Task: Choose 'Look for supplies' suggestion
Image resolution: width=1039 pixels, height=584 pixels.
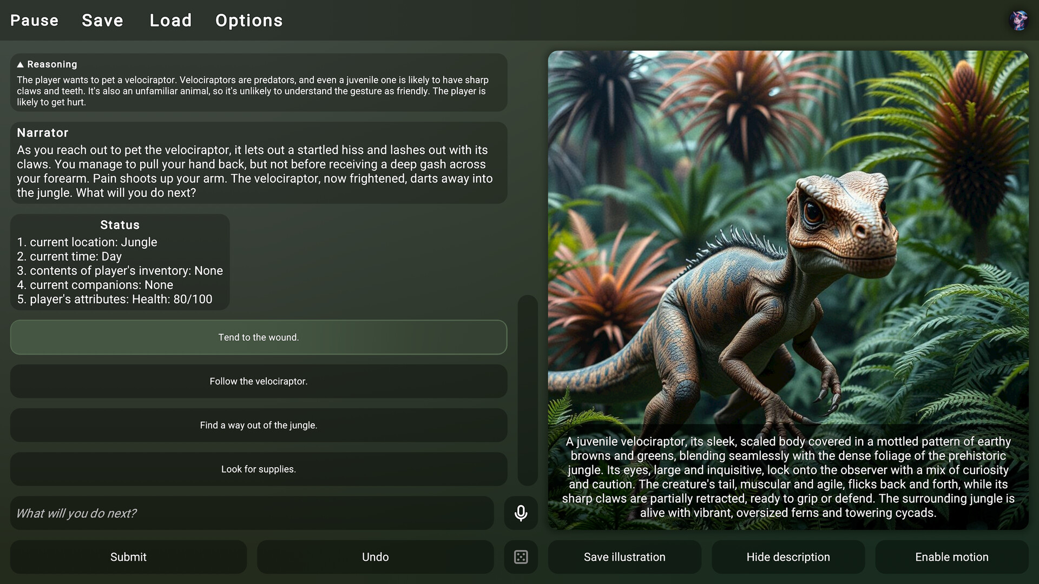Action: pyautogui.click(x=258, y=469)
